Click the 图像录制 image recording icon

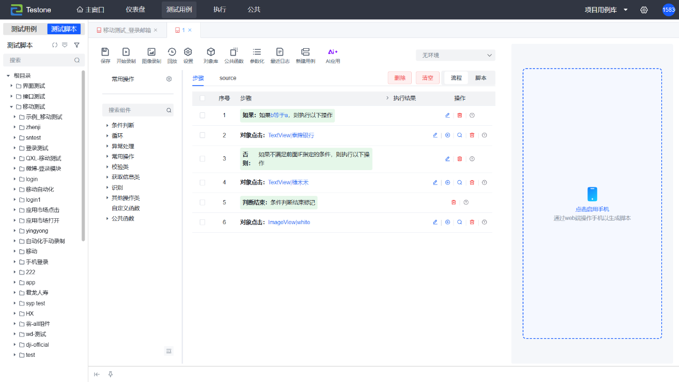(152, 52)
